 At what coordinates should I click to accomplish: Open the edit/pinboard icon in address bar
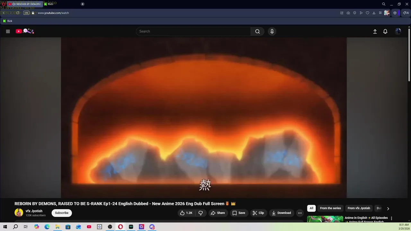[342, 13]
